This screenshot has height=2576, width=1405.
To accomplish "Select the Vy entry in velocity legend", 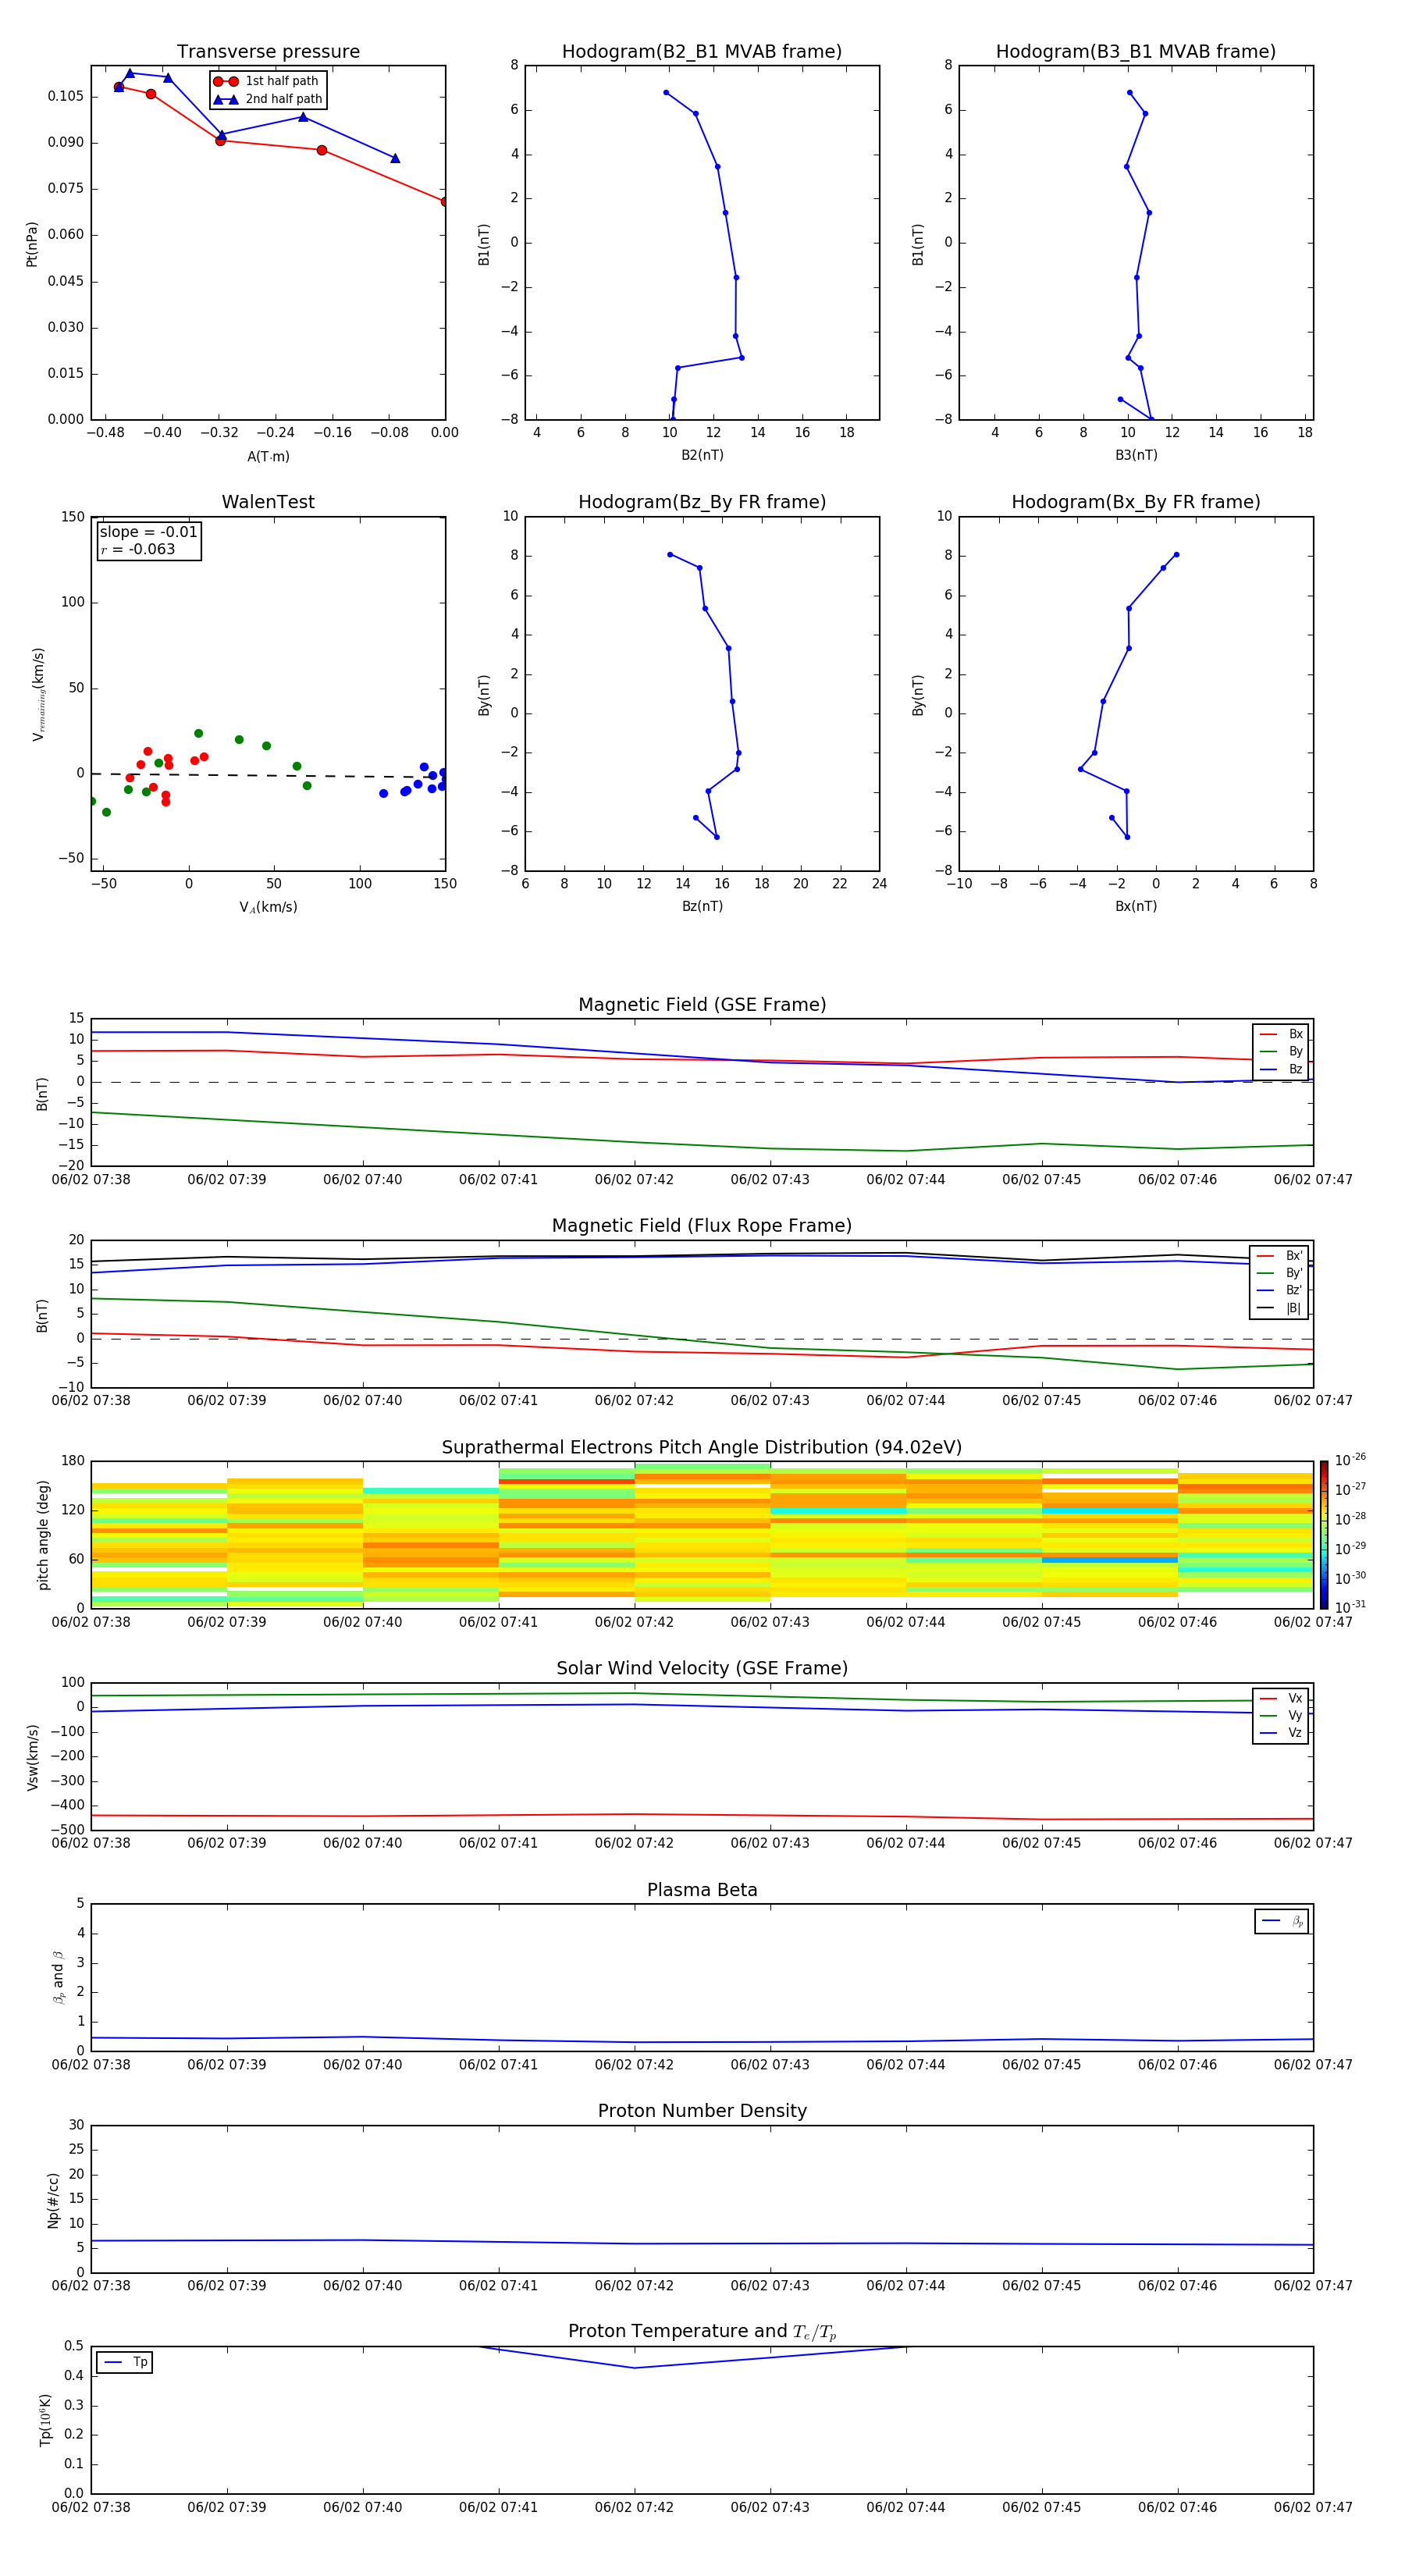I will [x=1281, y=1715].
